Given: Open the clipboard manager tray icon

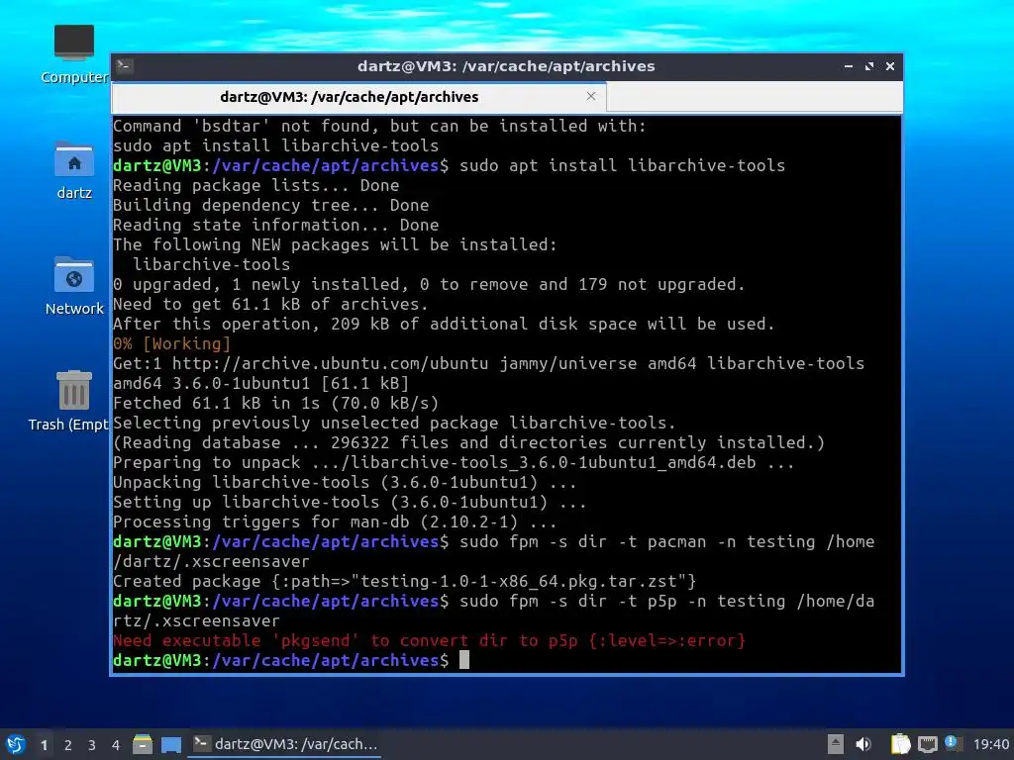Looking at the screenshot, I should (900, 744).
